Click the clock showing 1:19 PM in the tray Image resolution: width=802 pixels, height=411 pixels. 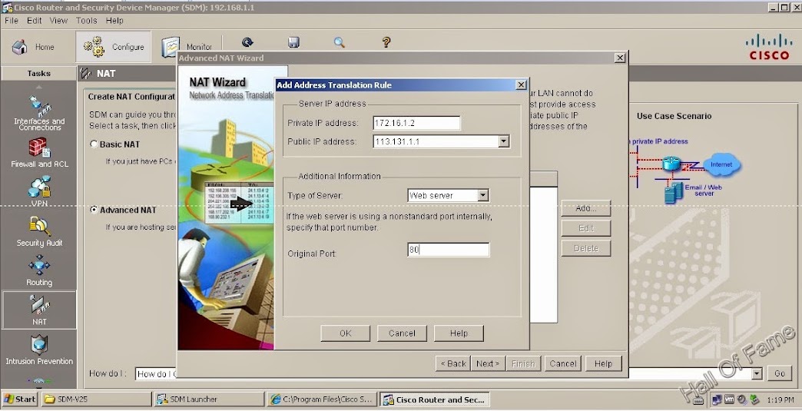click(x=780, y=399)
